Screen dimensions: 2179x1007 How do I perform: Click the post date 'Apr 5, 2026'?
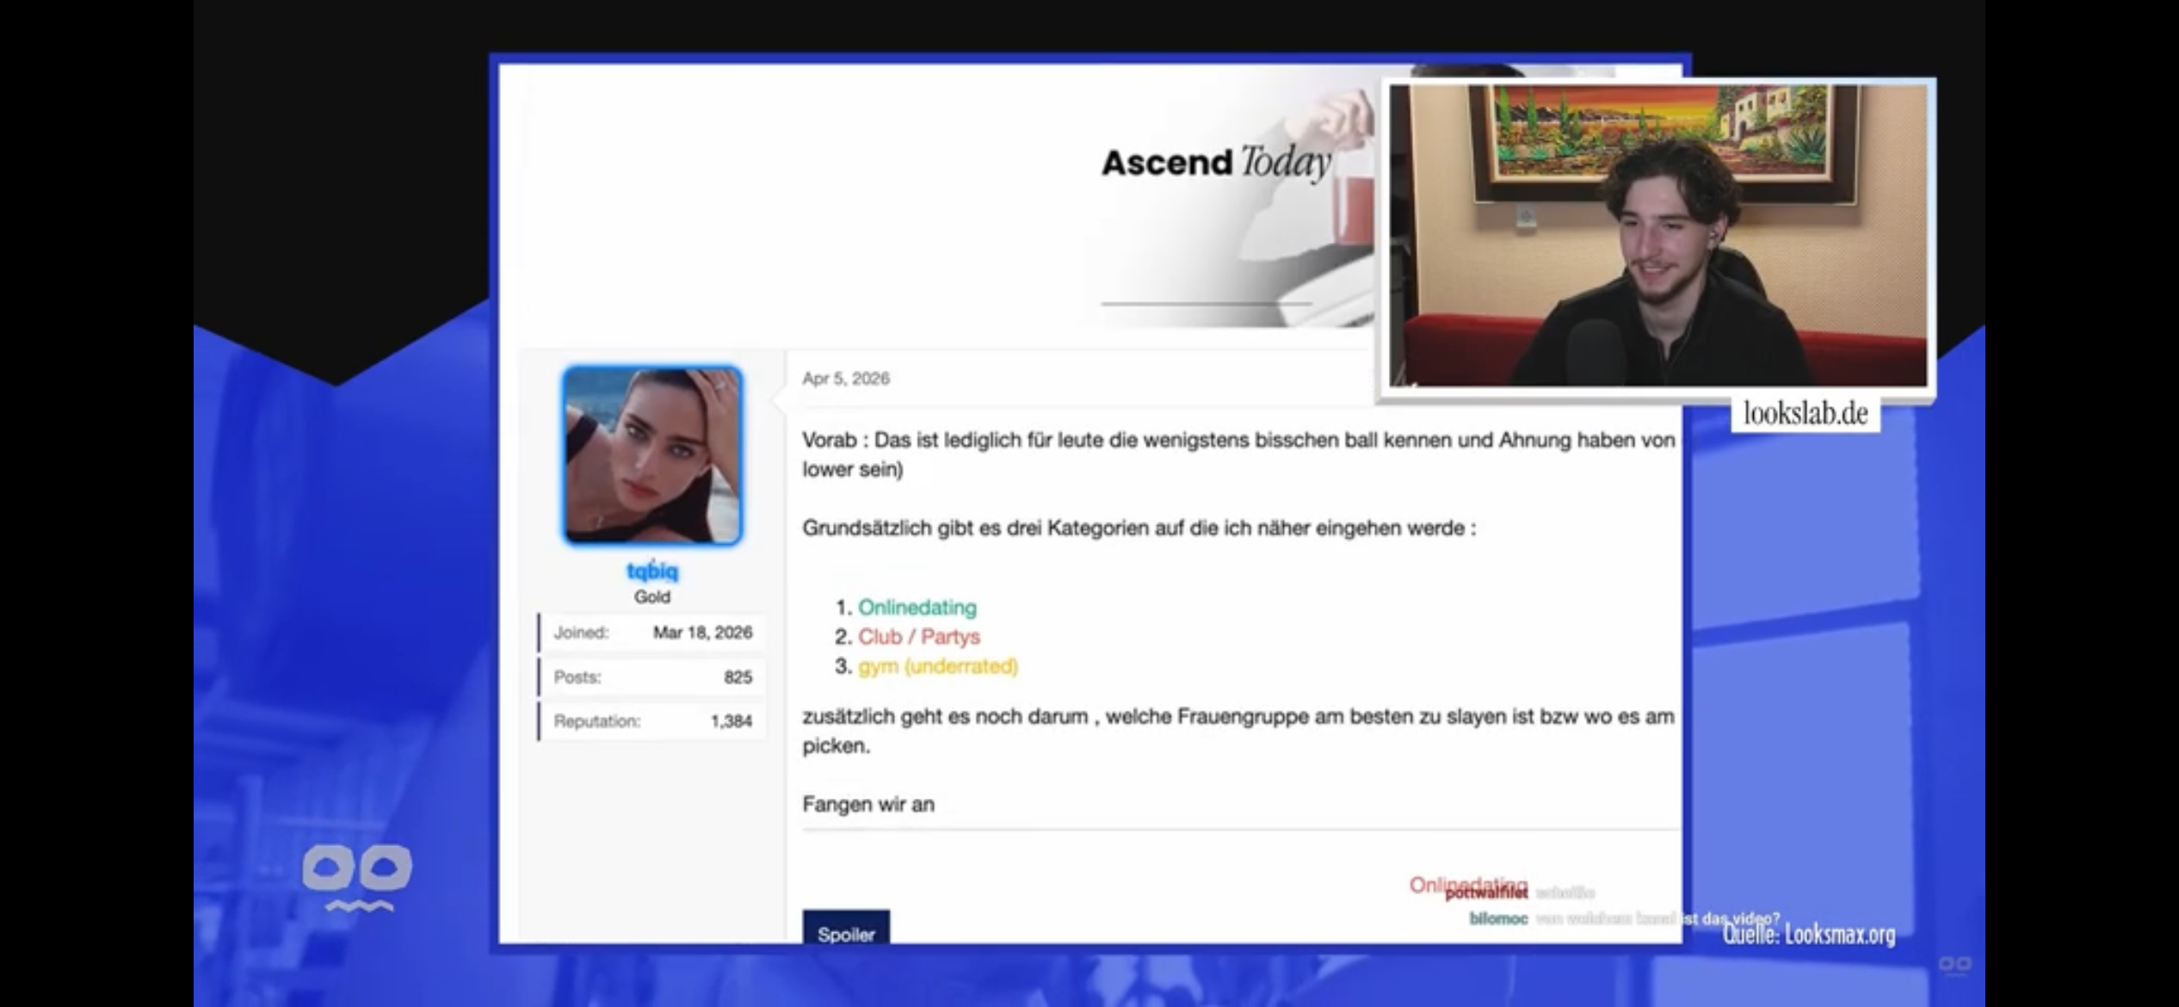pyautogui.click(x=846, y=379)
